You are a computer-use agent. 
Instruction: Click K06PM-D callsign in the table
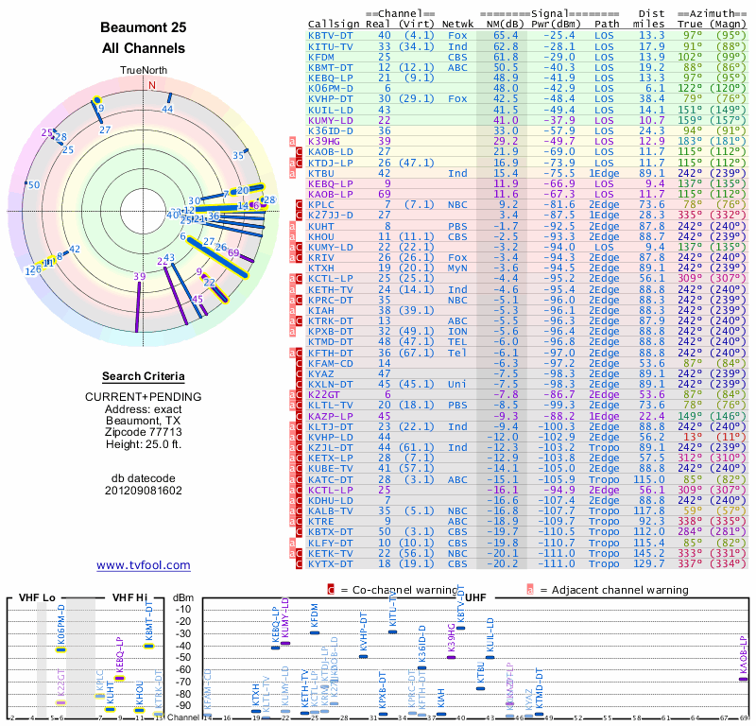point(331,88)
